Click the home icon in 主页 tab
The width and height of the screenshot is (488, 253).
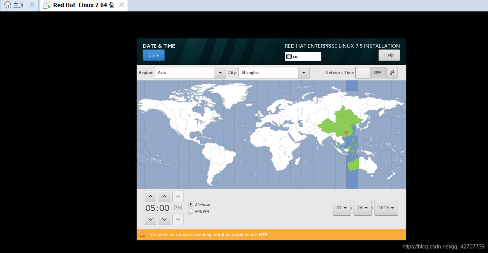pos(8,5)
